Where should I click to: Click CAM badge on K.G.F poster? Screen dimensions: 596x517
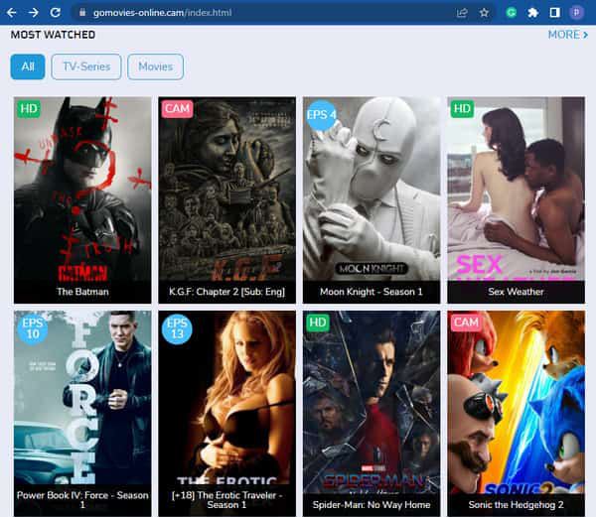tap(177, 109)
